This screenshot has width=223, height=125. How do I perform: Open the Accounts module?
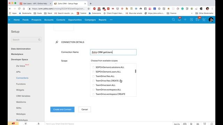click(x=49, y=20)
